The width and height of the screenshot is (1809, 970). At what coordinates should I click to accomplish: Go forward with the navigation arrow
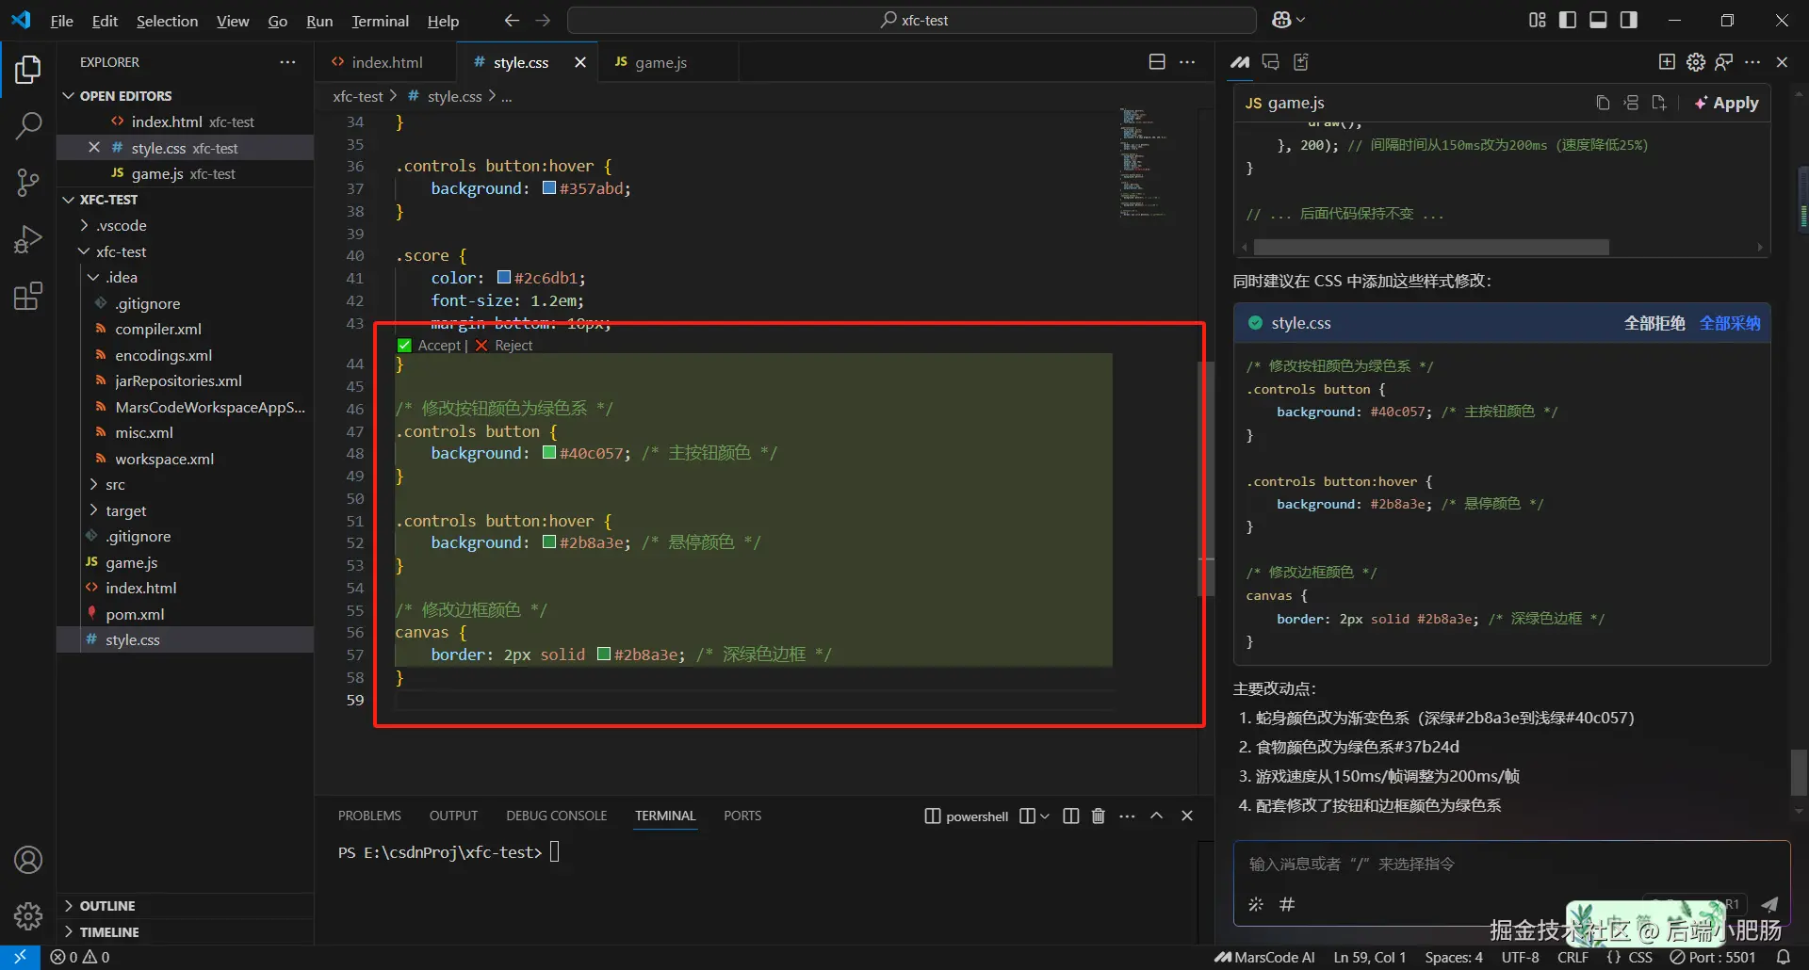tap(543, 20)
